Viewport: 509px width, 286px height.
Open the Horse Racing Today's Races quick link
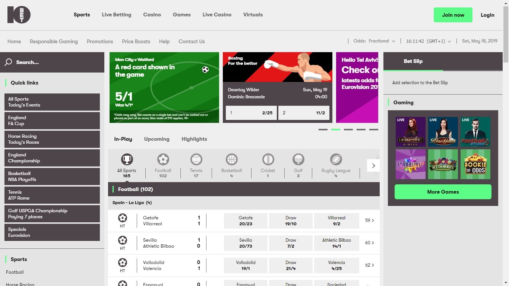pyautogui.click(x=52, y=139)
